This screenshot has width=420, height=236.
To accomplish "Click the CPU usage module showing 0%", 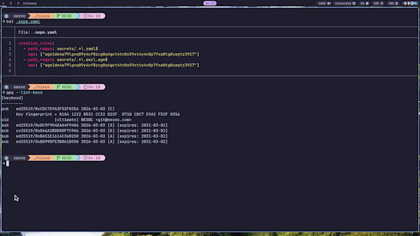I will coord(364,4).
